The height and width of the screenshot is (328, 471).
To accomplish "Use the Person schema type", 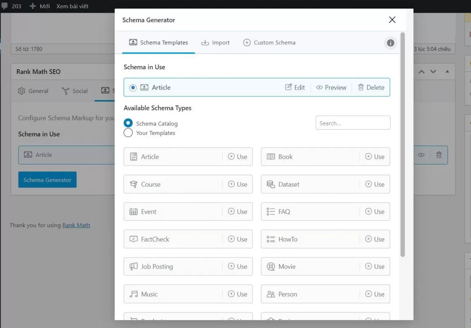I will coord(375,294).
